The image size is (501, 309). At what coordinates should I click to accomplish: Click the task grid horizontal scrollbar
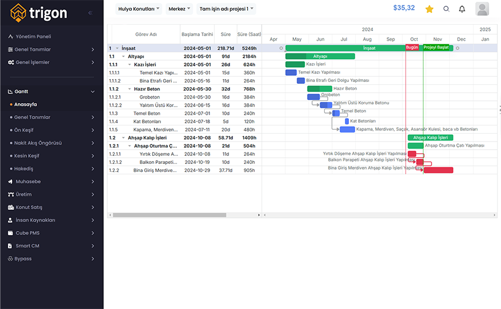[170, 215]
